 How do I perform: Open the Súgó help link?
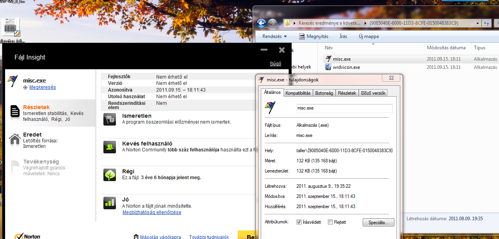tap(275, 64)
